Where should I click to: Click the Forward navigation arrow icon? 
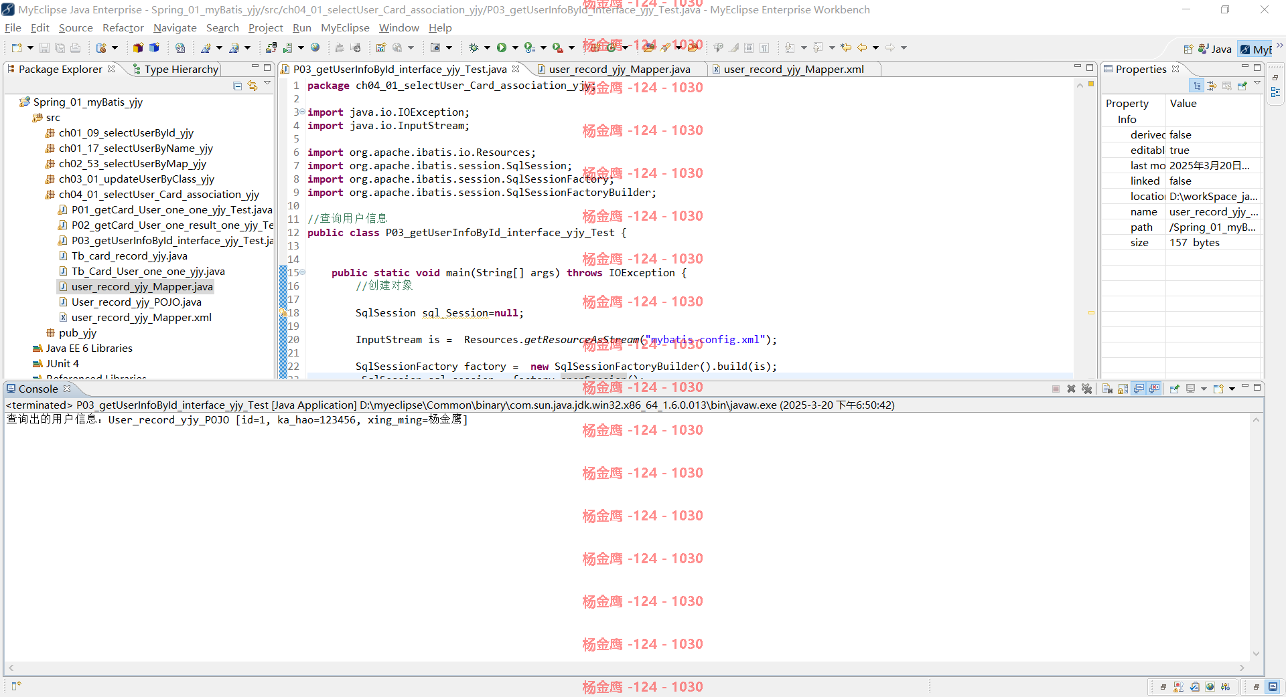click(890, 47)
